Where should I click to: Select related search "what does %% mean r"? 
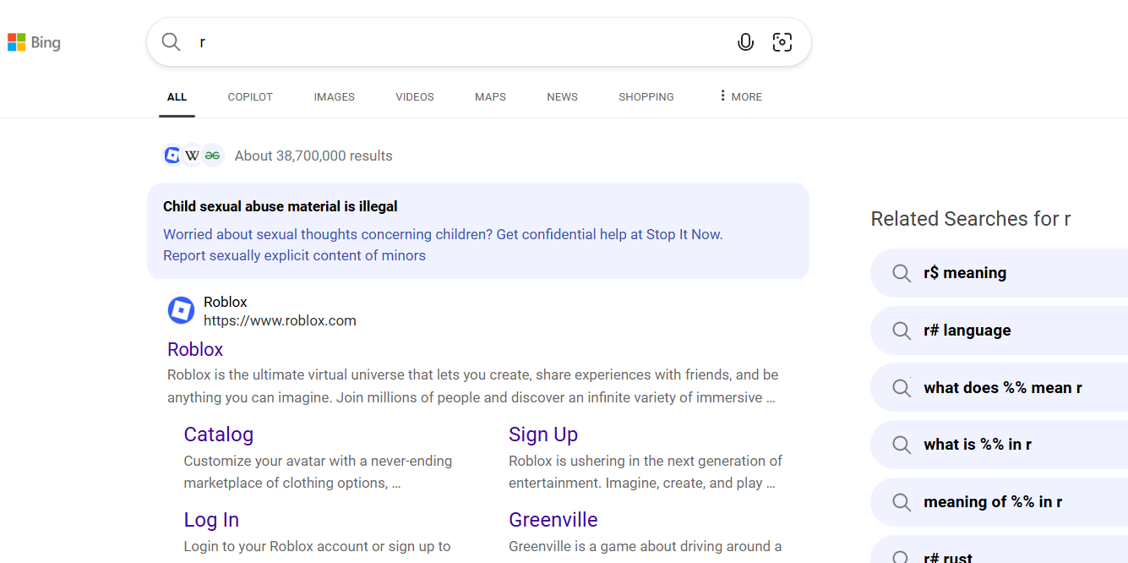(1002, 388)
